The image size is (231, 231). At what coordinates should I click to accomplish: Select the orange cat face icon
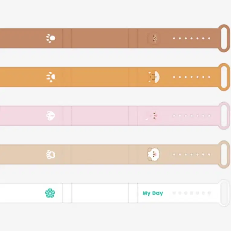pyautogui.click(x=154, y=77)
